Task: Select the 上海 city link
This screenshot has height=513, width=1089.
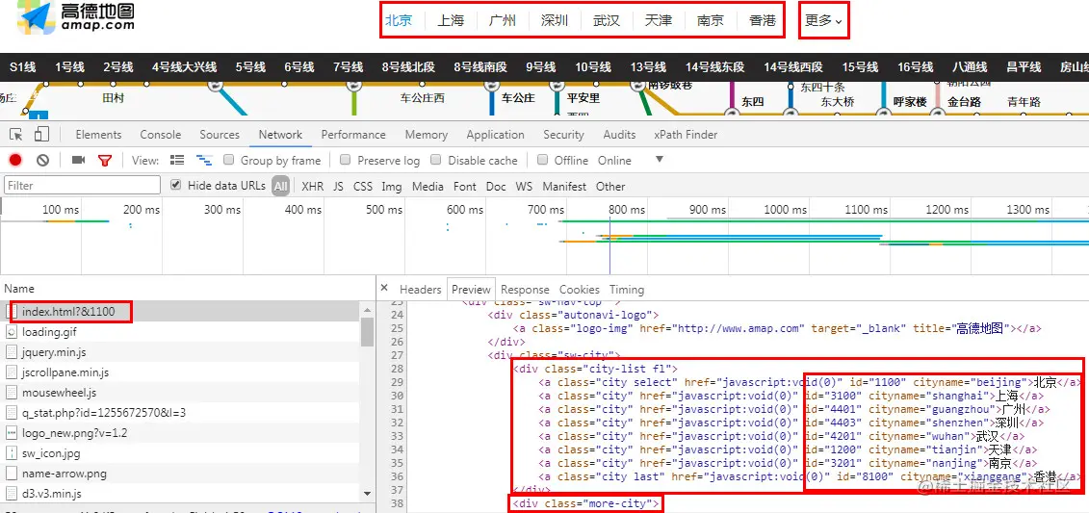Action: click(x=451, y=20)
